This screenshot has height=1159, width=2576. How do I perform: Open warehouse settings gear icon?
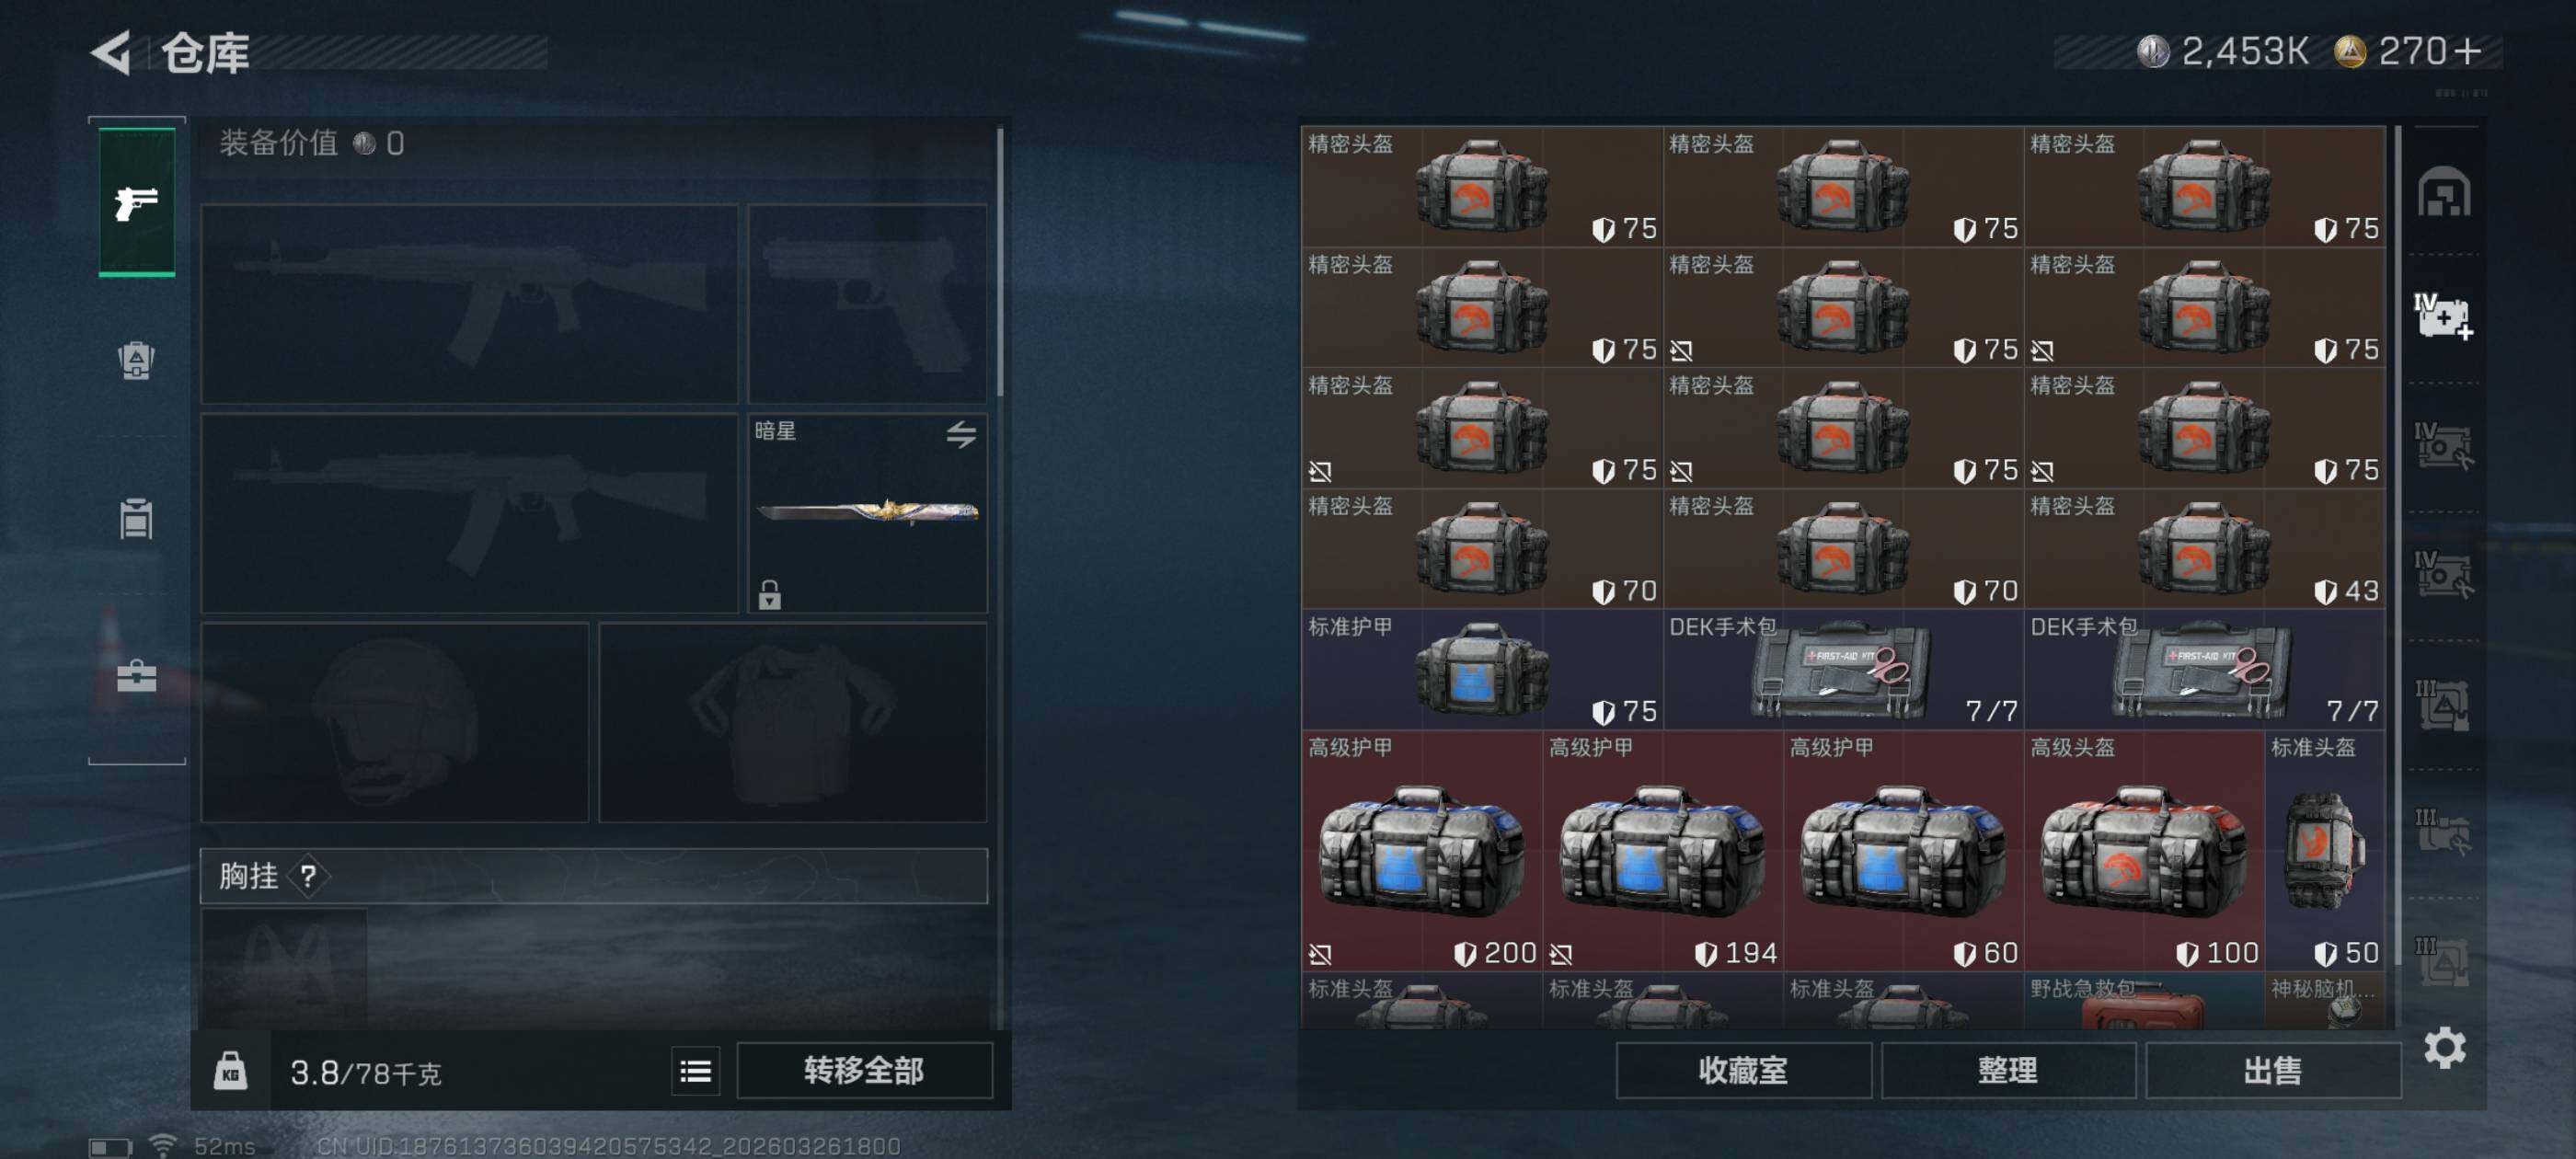click(2444, 1048)
